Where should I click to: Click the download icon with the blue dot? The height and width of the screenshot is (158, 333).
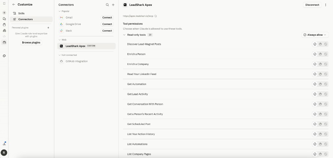tap(4, 144)
